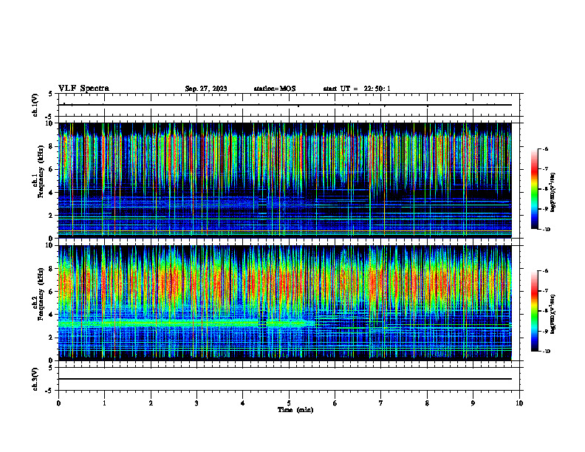585x452 pixels.
Task: Click the "station=MOS" header text
Action: click(275, 89)
